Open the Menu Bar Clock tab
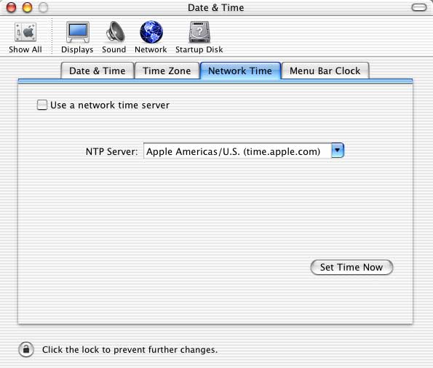The image size is (433, 368). coord(325,71)
